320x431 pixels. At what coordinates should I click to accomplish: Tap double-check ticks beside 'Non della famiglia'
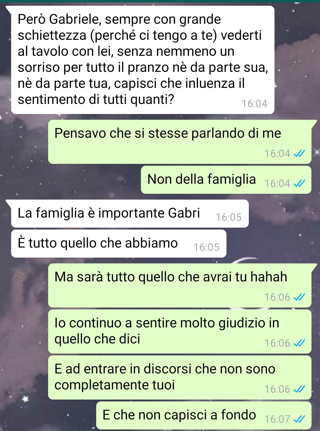(x=299, y=184)
